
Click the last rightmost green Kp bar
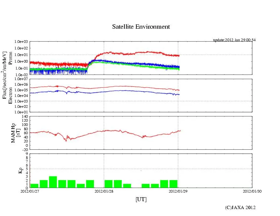tap(173, 184)
